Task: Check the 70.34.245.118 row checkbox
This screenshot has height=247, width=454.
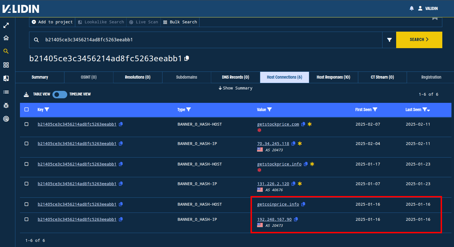Action: pyautogui.click(x=27, y=144)
